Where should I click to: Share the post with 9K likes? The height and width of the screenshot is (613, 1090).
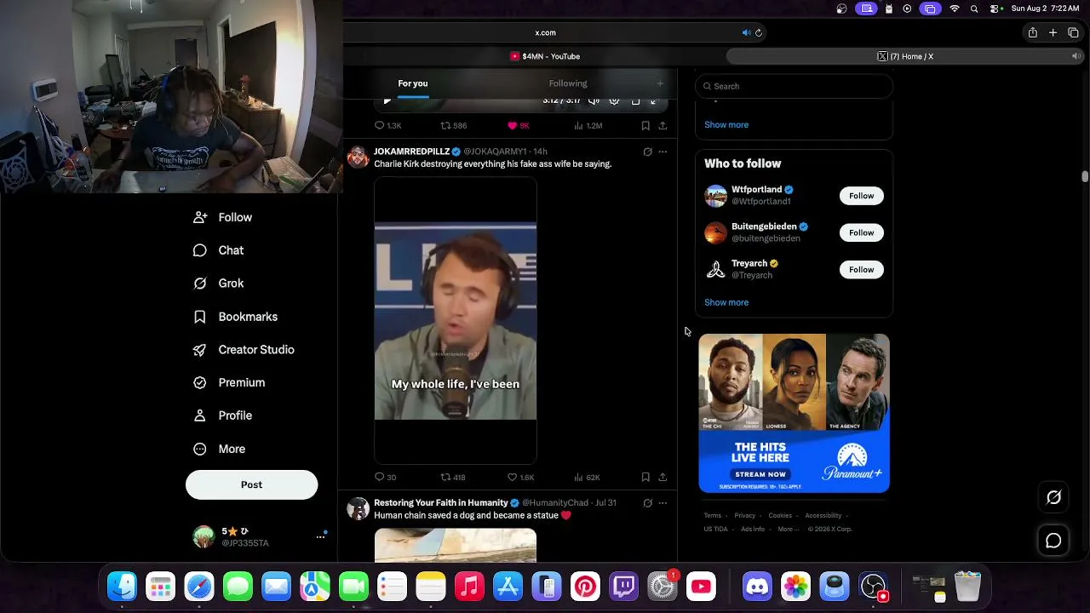[663, 125]
